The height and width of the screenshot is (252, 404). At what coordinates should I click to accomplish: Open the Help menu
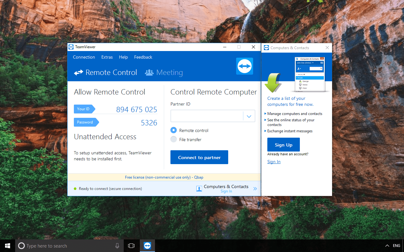(x=123, y=57)
